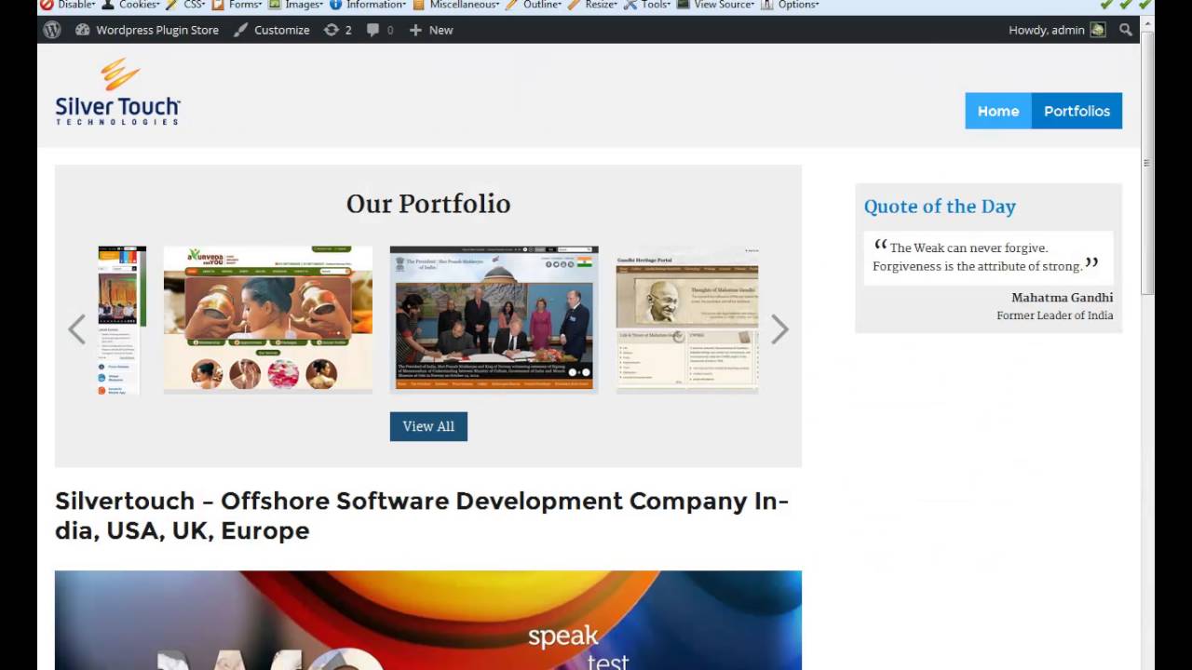1192x670 pixels.
Task: Open the Outline dropdown menu
Action: 534,5
